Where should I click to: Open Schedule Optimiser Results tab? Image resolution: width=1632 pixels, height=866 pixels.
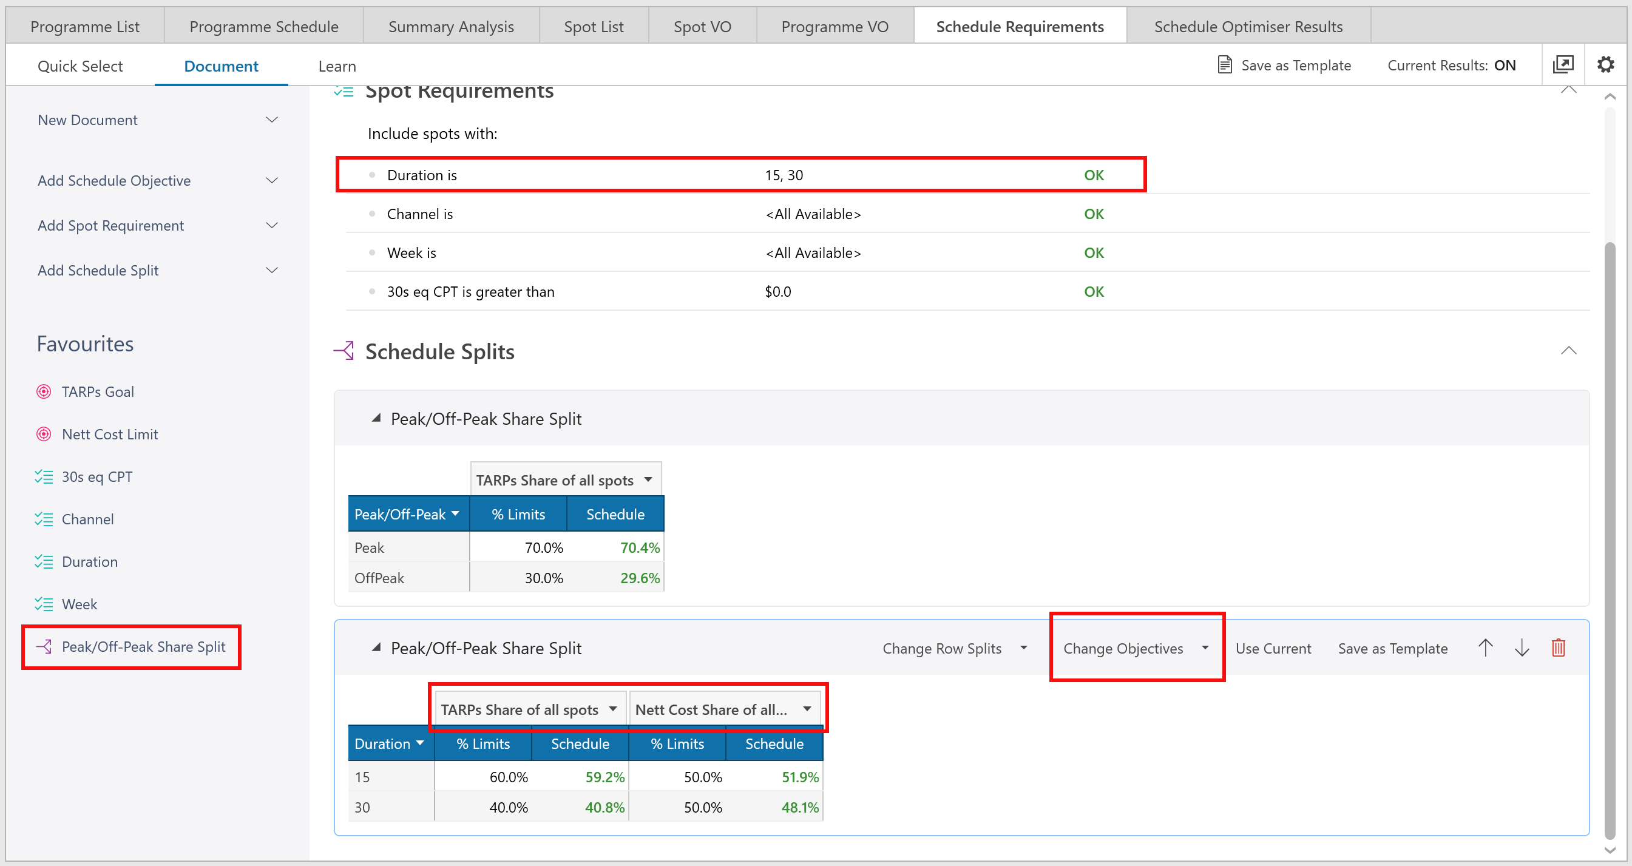point(1248,27)
